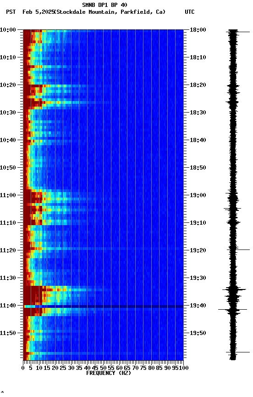
Task: Click the 10:10 PST time label
Action: [8, 57]
